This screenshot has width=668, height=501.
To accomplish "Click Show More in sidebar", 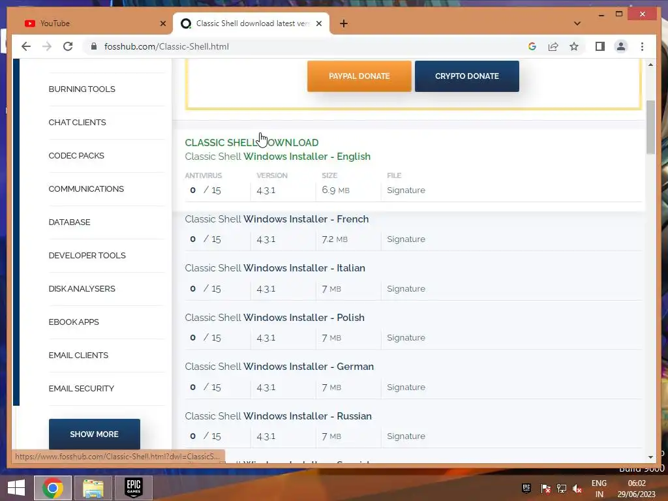I will pyautogui.click(x=94, y=434).
